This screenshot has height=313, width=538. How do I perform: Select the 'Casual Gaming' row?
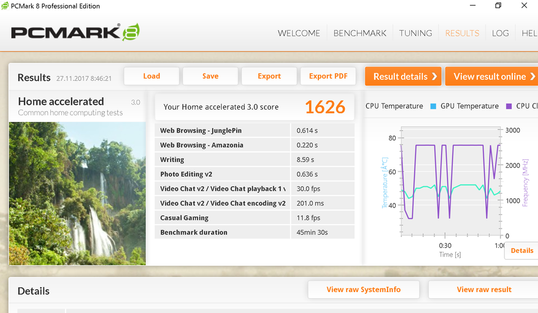pos(255,218)
